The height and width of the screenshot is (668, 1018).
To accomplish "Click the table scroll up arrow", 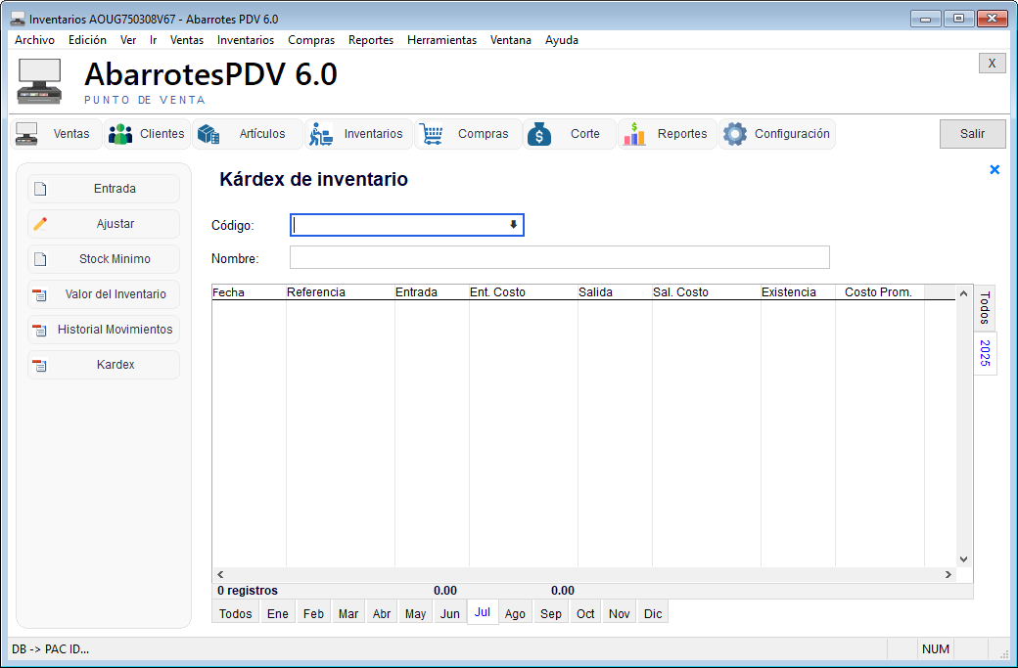I will pos(963,293).
